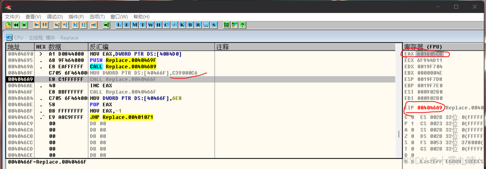Viewport: 486px width, 169px height.
Task: Open the 文件(F) menu
Action: [12, 17]
